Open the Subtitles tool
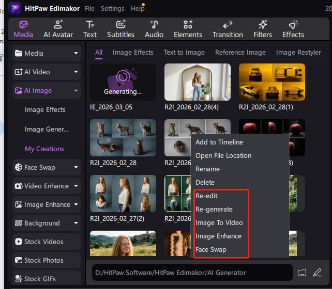Screen dimensions: 332x289 pos(120,29)
